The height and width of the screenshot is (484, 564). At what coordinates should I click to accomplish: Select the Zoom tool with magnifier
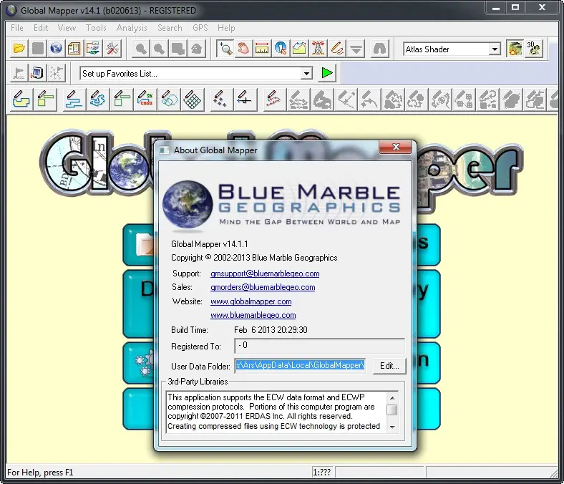tap(225, 48)
